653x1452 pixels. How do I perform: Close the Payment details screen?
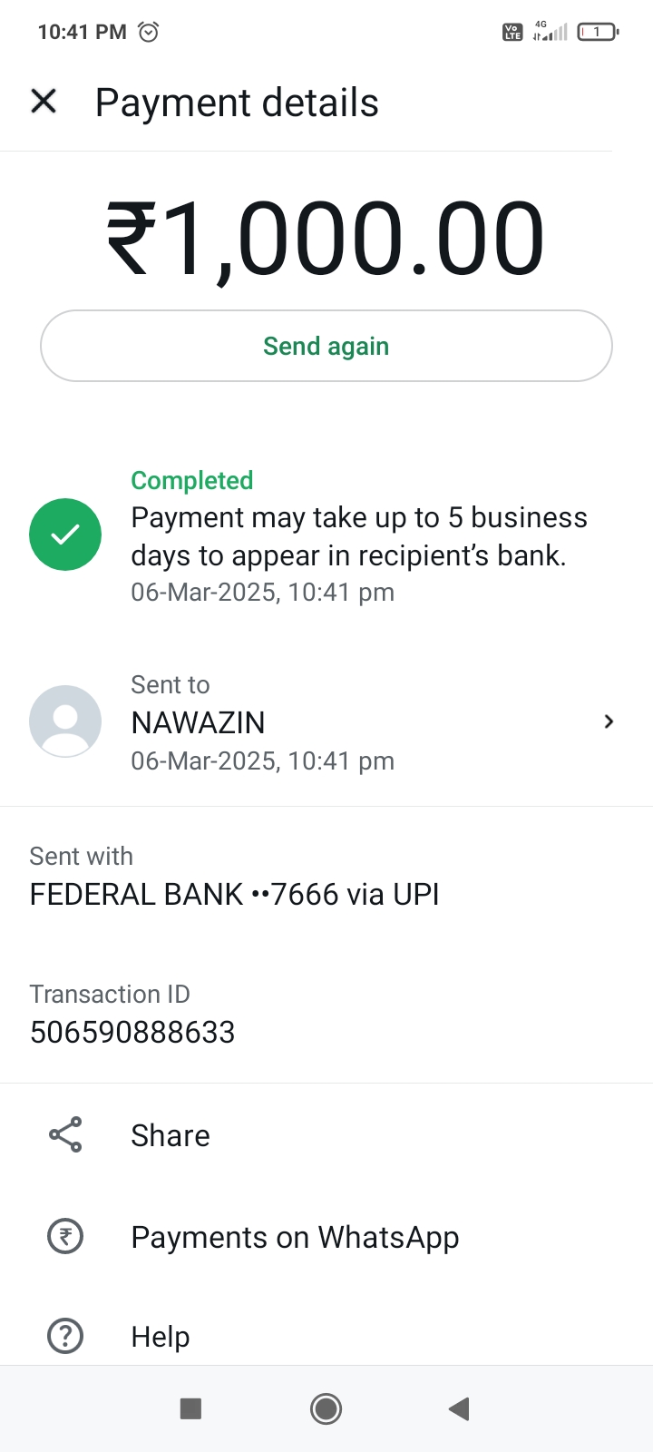44,102
